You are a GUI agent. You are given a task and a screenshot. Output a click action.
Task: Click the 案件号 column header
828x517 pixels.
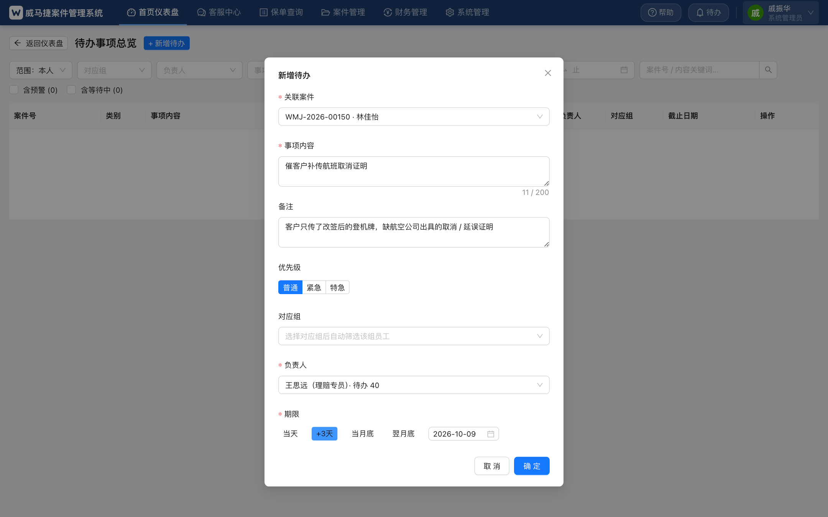point(25,116)
